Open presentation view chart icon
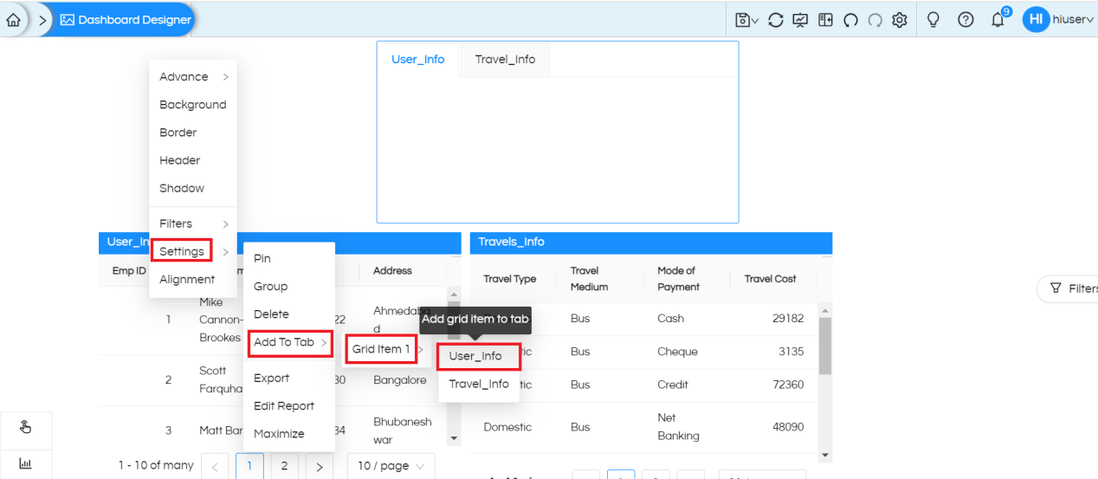 (800, 20)
